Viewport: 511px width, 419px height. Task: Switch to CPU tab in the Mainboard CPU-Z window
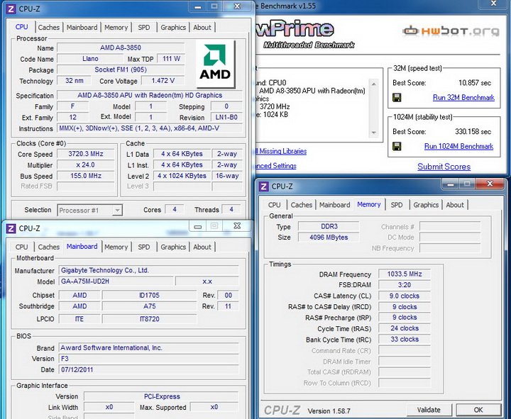pyautogui.click(x=21, y=247)
